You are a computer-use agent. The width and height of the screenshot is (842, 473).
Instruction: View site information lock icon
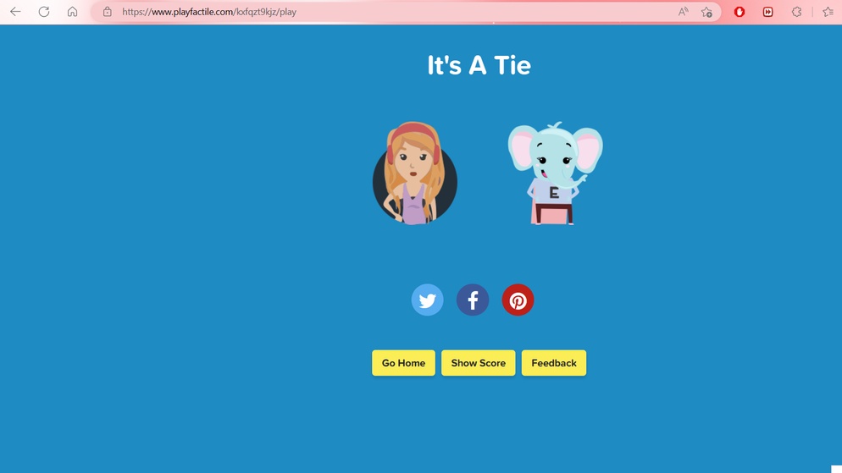coord(108,12)
